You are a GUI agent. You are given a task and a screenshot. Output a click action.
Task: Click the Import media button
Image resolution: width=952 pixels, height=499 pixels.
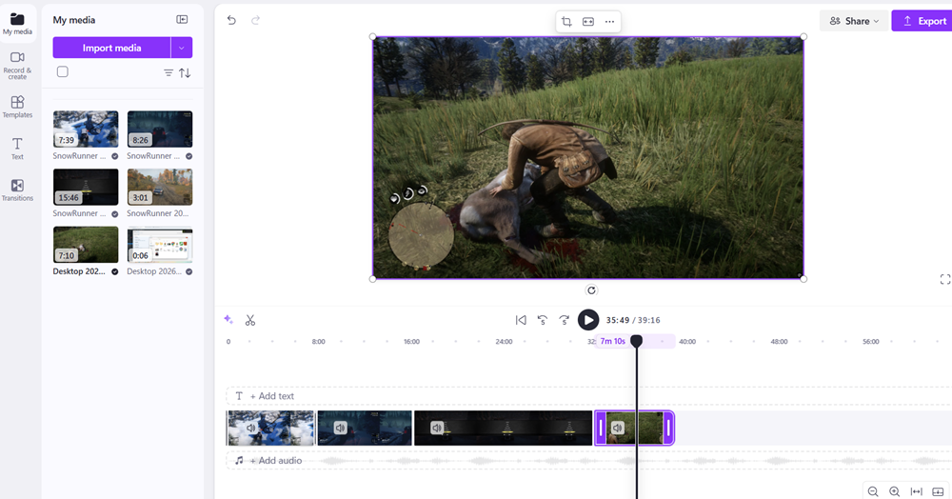point(111,48)
